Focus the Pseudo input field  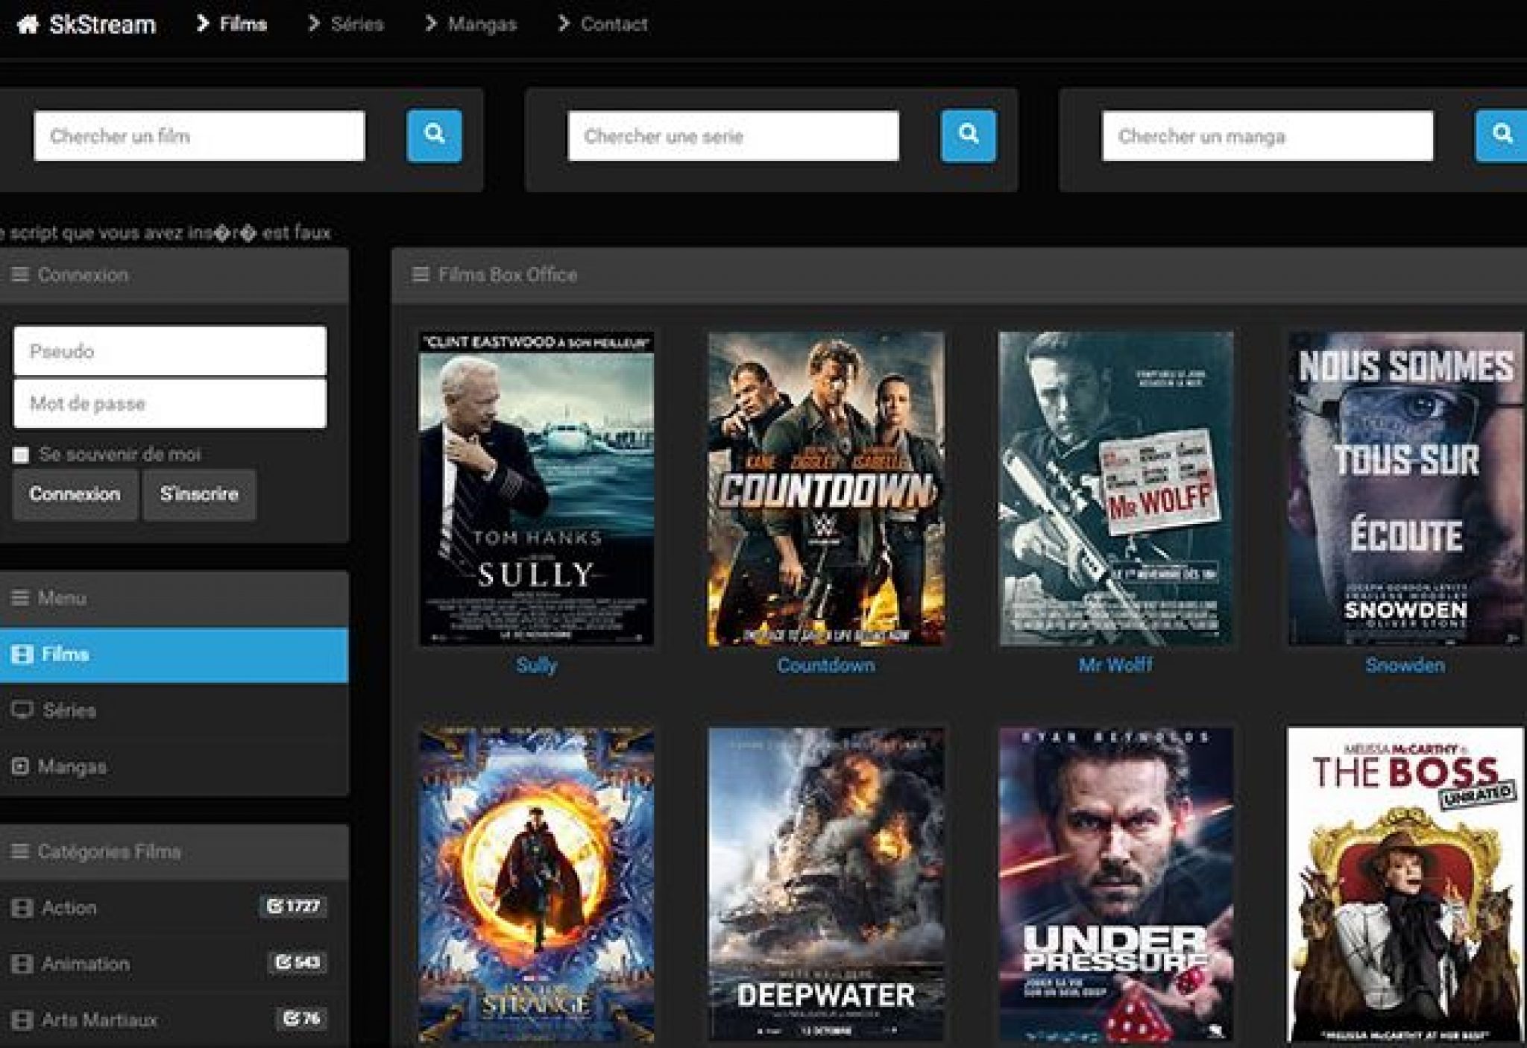pyautogui.click(x=170, y=351)
